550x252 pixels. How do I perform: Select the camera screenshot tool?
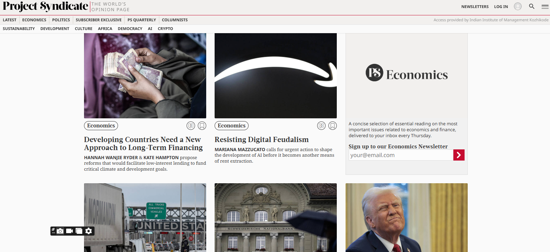(60, 231)
